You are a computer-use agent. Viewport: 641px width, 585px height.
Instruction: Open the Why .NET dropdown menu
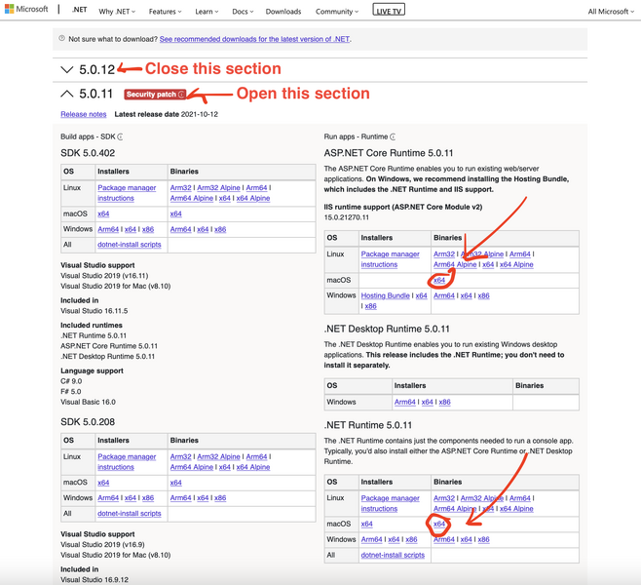(117, 12)
